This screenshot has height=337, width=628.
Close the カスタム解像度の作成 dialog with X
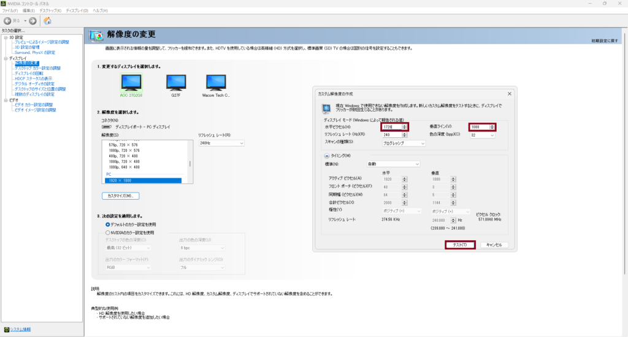[509, 94]
